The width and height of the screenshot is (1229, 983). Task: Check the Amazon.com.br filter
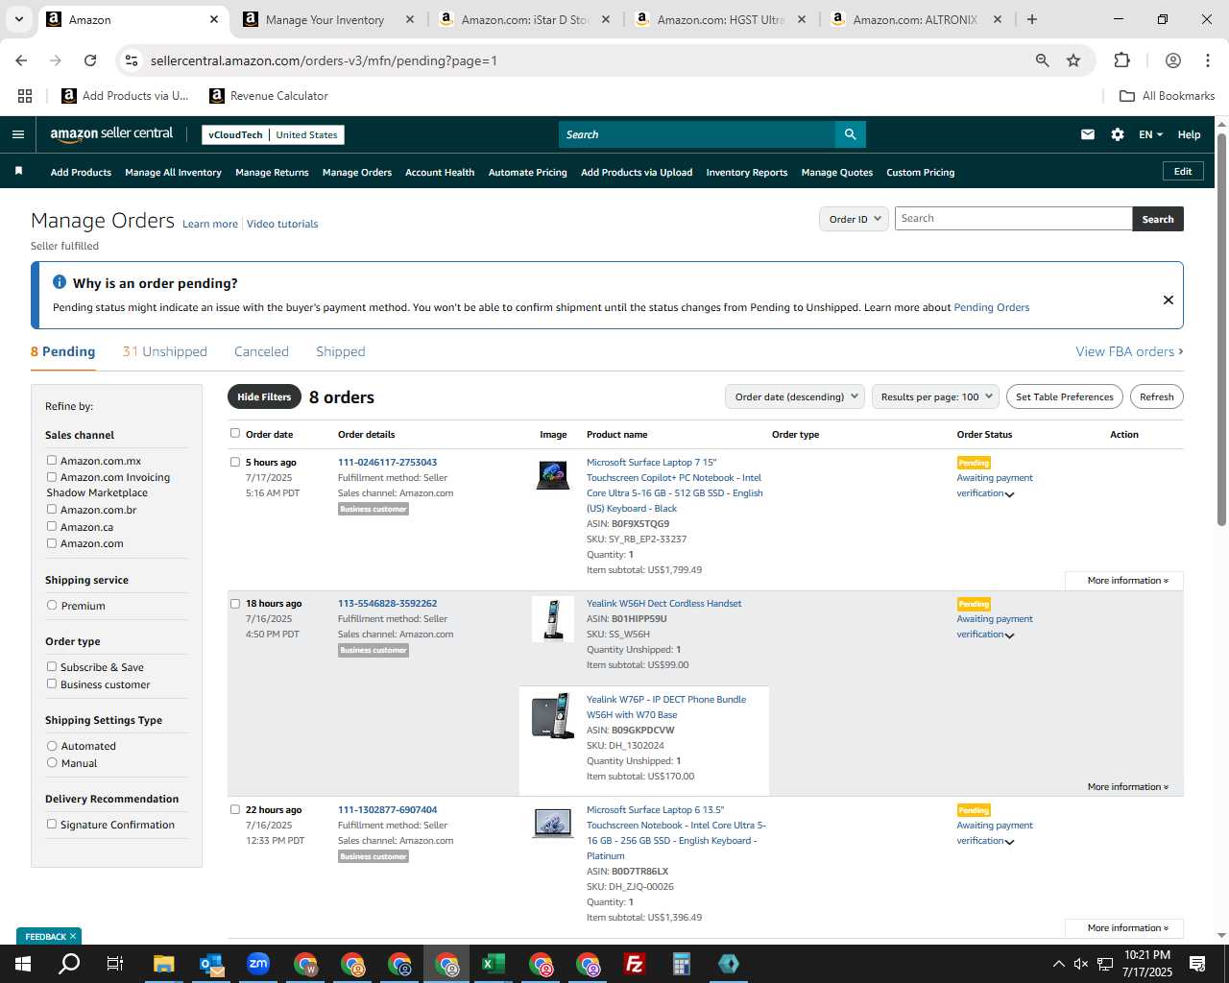[52, 510]
